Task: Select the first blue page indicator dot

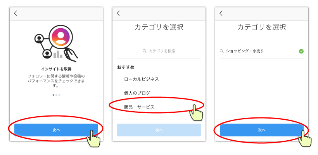Action: click(54, 95)
